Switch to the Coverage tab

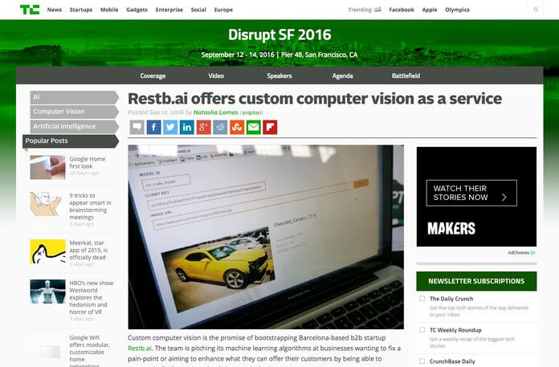[153, 75]
